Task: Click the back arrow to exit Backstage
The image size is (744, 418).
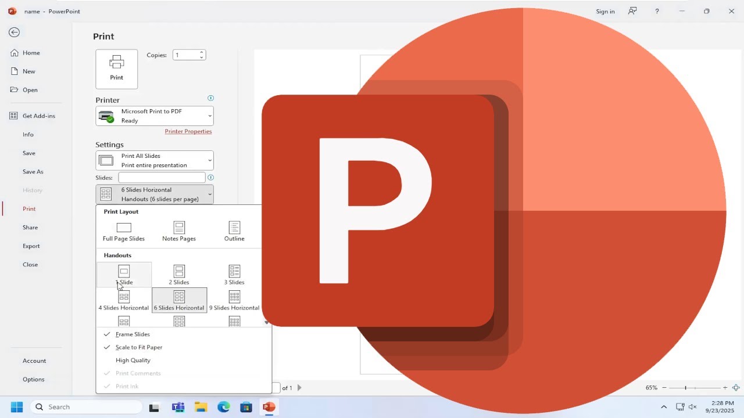Action: (14, 33)
